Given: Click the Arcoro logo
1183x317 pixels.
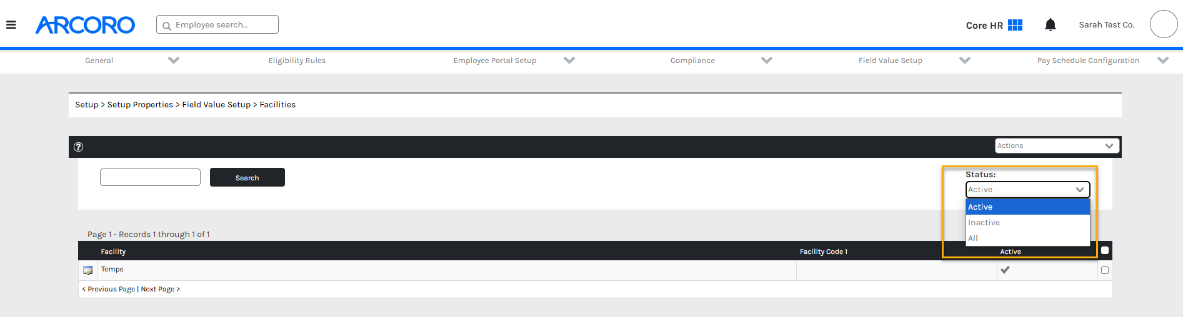Looking at the screenshot, I should tap(85, 25).
